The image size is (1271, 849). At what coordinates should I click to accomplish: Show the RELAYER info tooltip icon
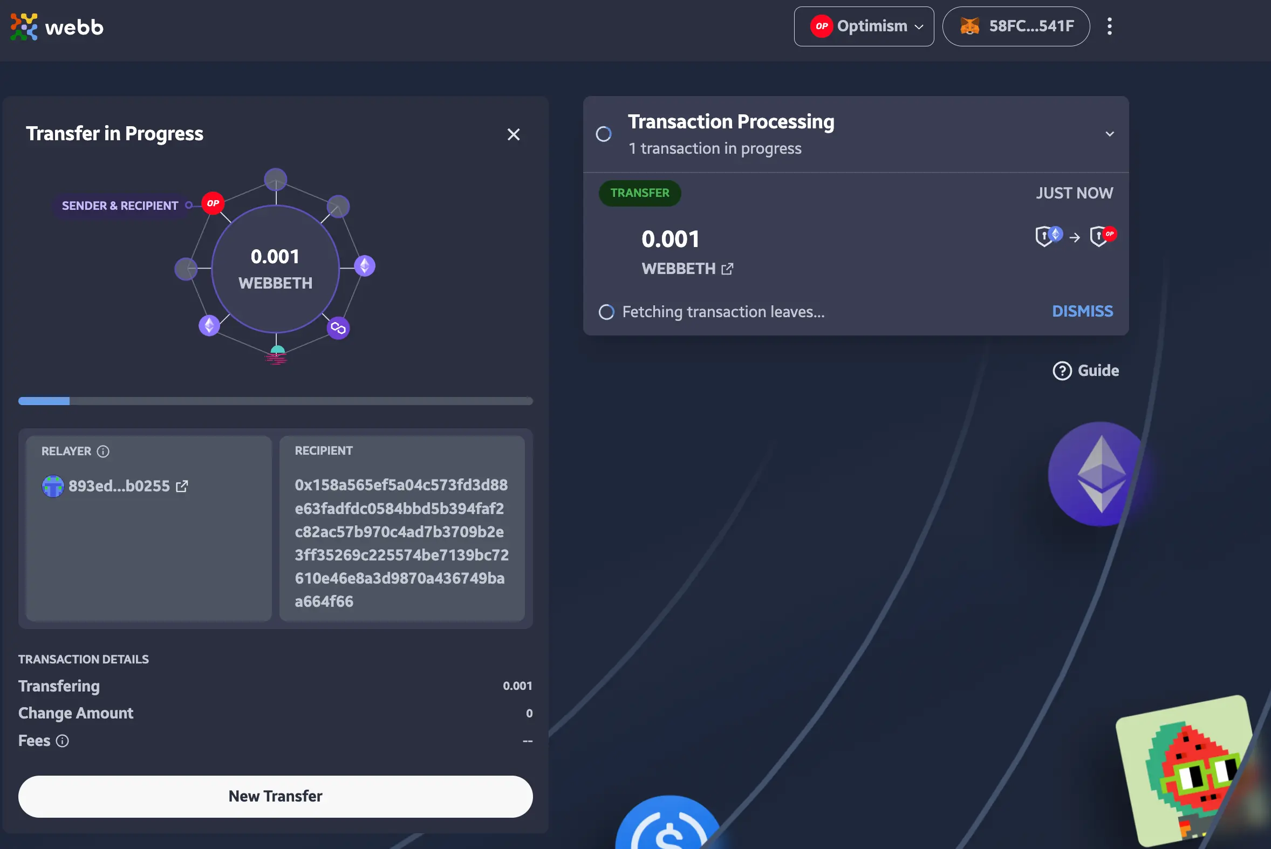[x=103, y=451]
